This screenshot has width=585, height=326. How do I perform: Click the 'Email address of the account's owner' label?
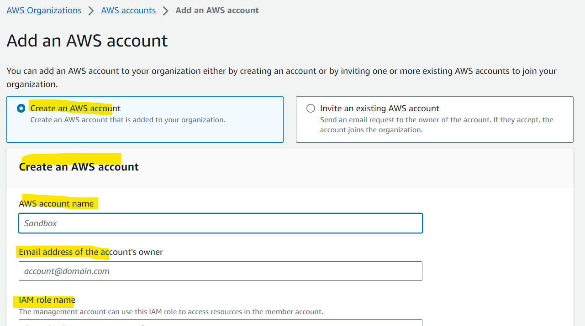[x=91, y=252]
